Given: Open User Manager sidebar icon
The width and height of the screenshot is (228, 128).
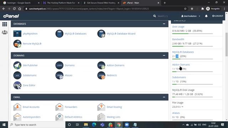Looking at the screenshot, I should click(5, 32).
